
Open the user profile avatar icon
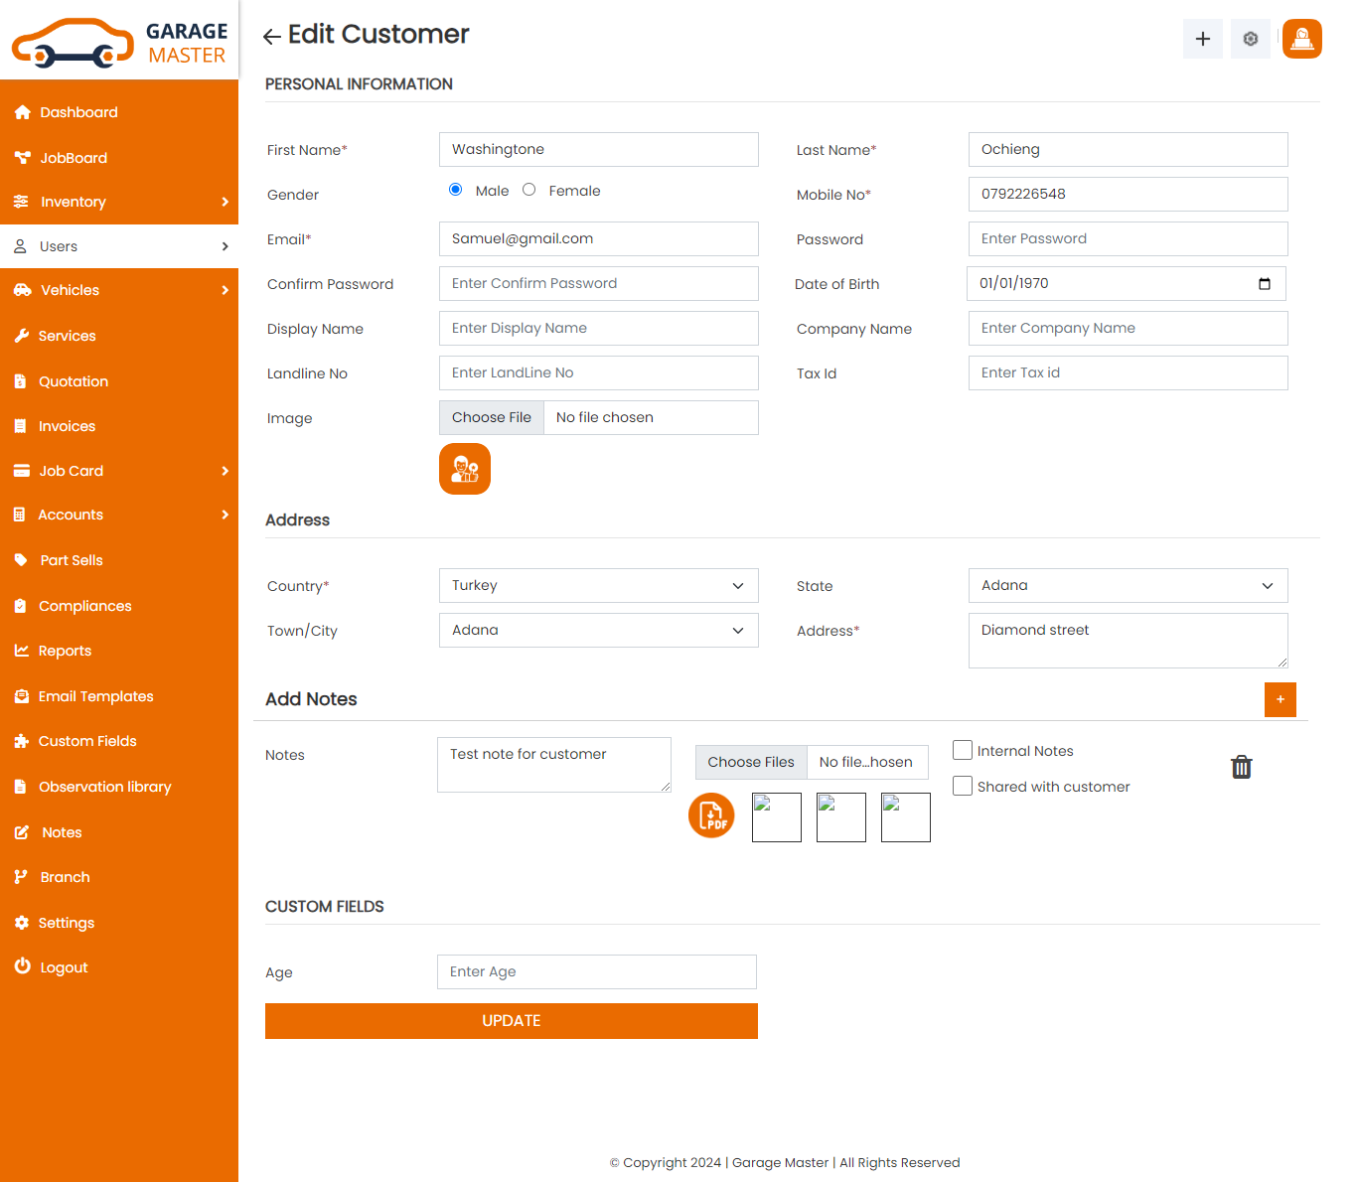click(x=1301, y=39)
